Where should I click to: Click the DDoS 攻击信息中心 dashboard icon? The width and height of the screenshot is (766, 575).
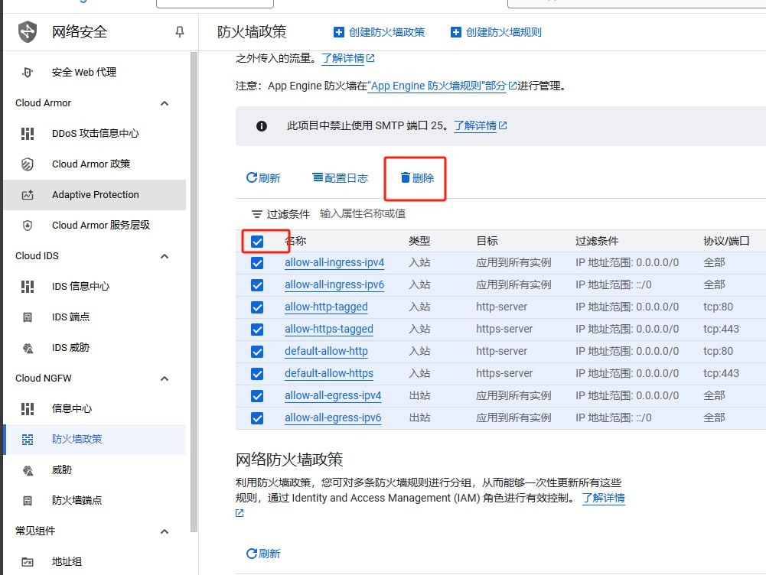[28, 133]
